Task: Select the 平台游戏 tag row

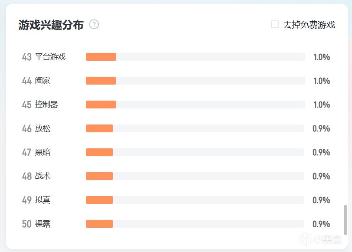Action: coord(176,57)
